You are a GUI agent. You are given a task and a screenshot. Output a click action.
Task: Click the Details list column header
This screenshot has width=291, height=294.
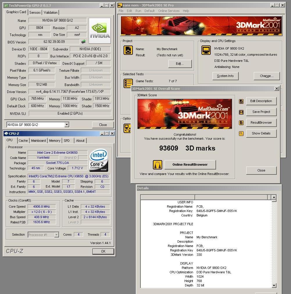pos(206,197)
